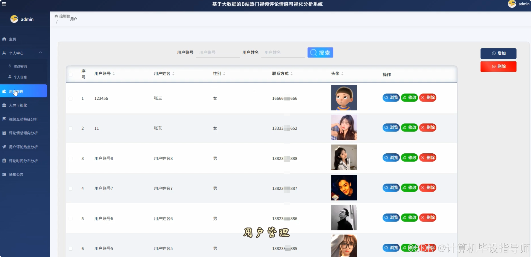Image resolution: width=531 pixels, height=257 pixels.
Task: Select the 视频互动特征分析 flag icon
Action: [4, 119]
